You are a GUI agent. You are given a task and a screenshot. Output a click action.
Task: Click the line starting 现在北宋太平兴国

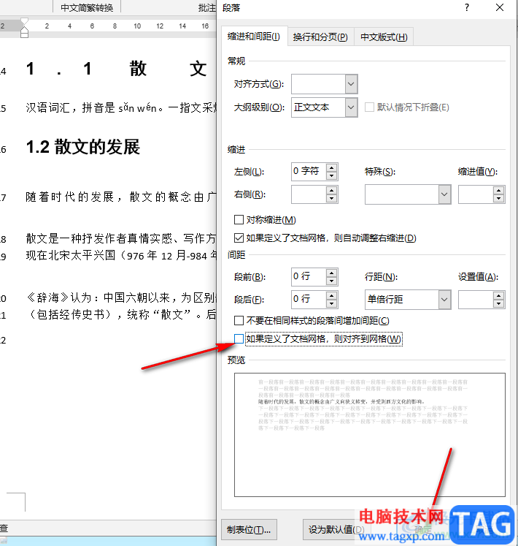(x=121, y=256)
